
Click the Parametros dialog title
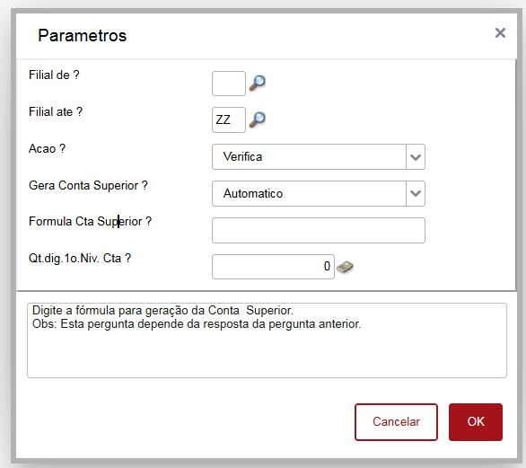tap(83, 36)
